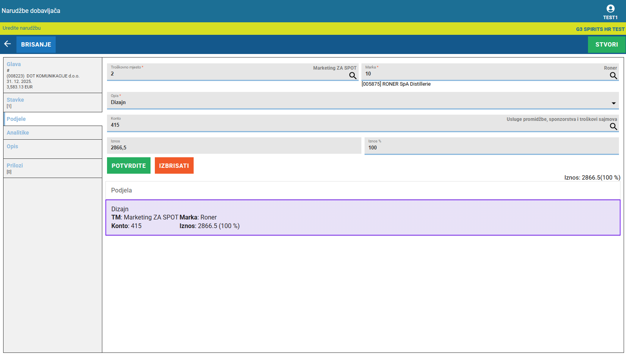
Task: Open the TEST1 user account icon
Action: click(610, 9)
